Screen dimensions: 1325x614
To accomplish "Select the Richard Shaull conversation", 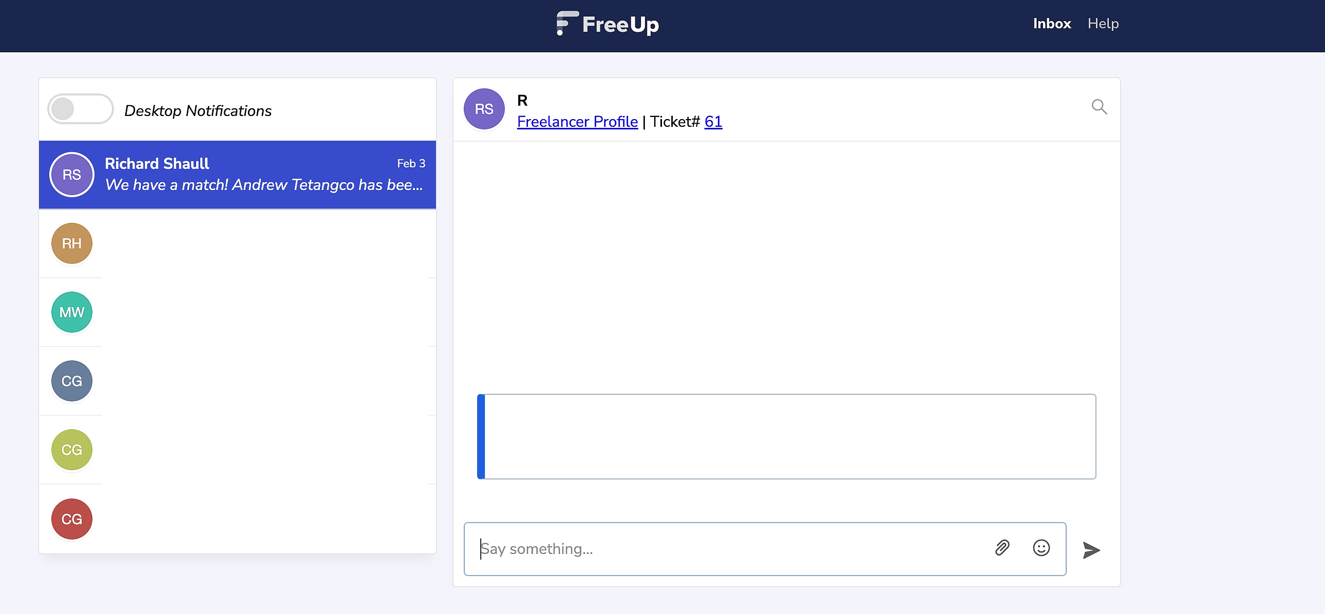I will click(x=238, y=174).
